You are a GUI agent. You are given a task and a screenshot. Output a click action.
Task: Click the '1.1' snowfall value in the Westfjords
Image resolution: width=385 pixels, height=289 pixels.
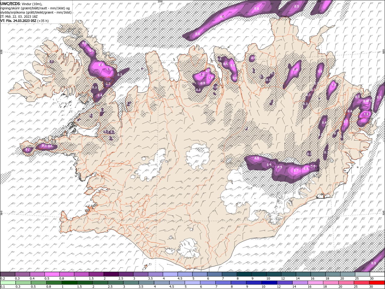[109, 70]
